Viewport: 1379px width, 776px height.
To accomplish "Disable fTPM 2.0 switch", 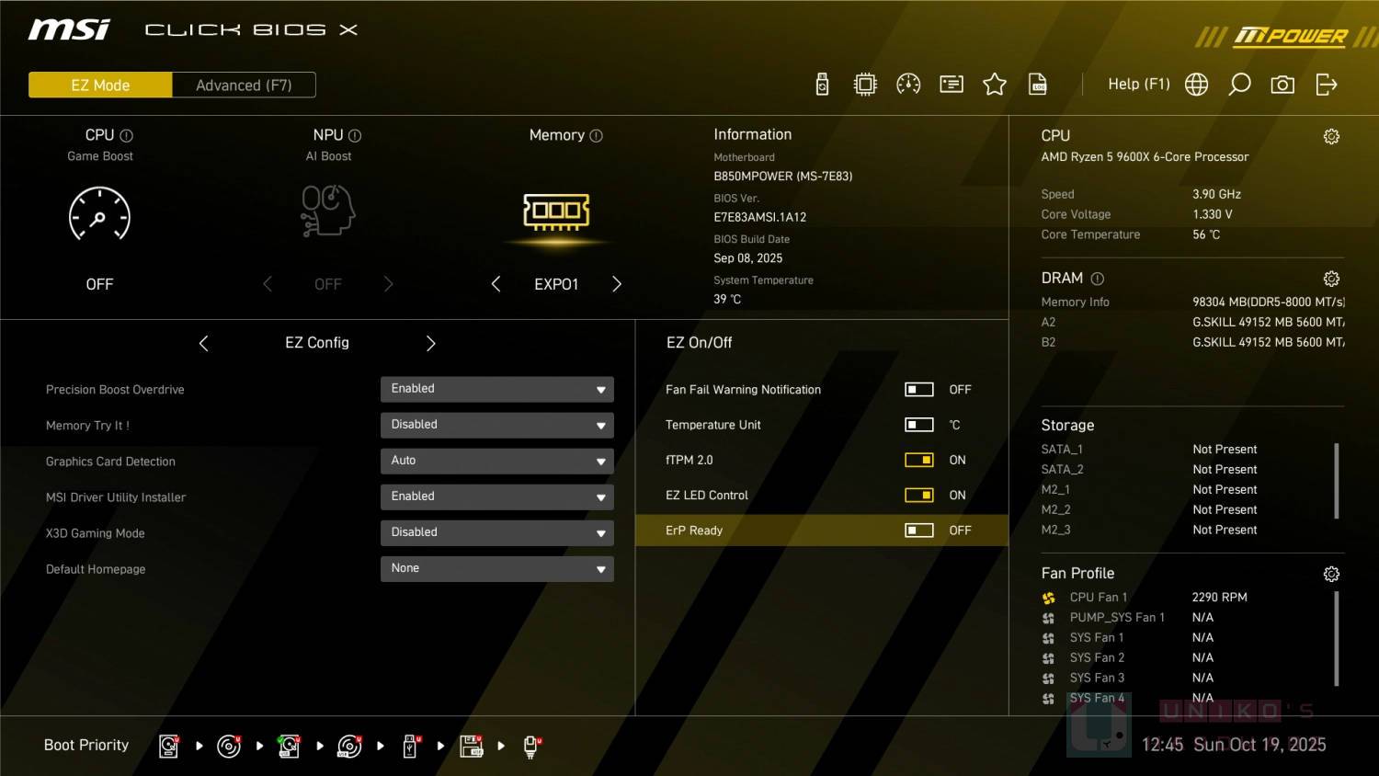I will point(918,460).
